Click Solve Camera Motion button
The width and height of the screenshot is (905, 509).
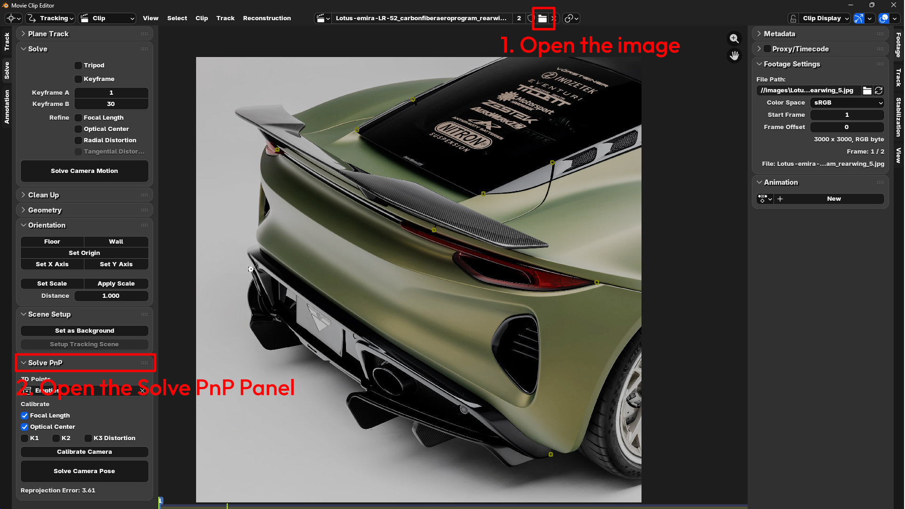click(84, 171)
